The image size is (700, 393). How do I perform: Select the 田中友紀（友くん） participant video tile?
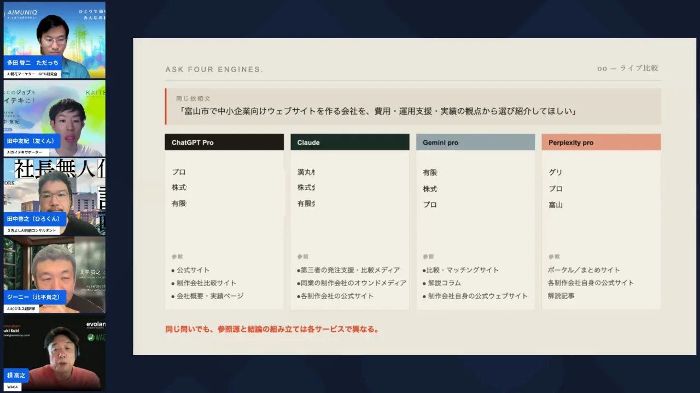(55, 118)
